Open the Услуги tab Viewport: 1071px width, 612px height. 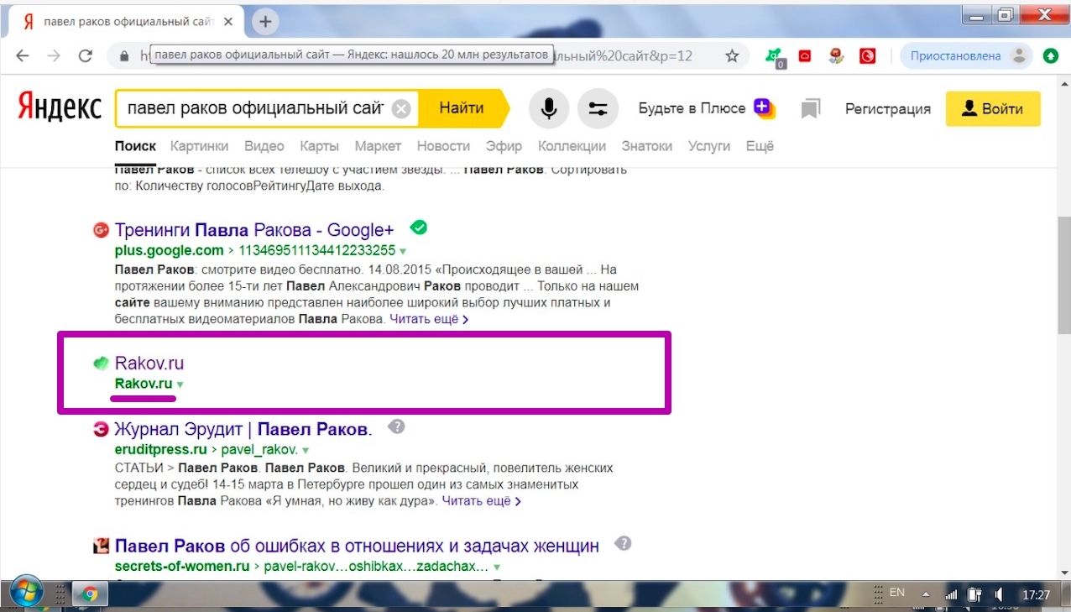709,146
